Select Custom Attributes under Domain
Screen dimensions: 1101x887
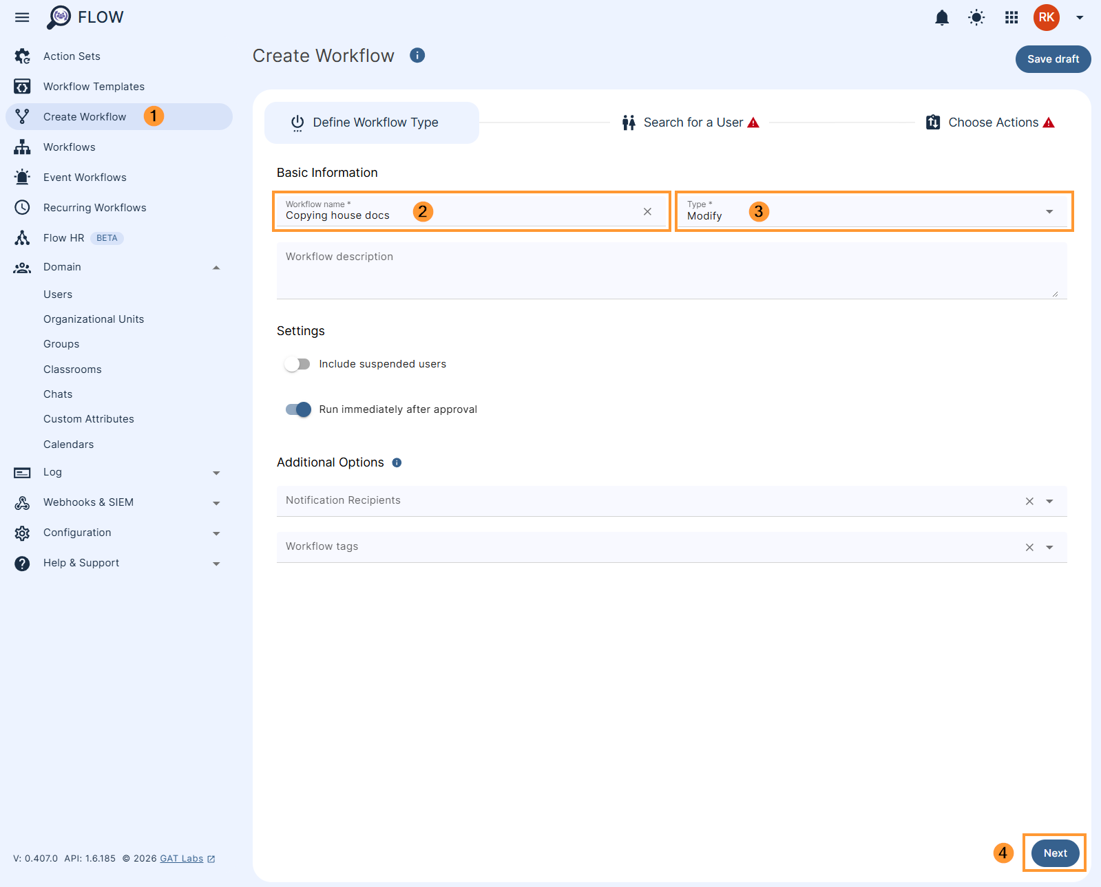click(89, 419)
